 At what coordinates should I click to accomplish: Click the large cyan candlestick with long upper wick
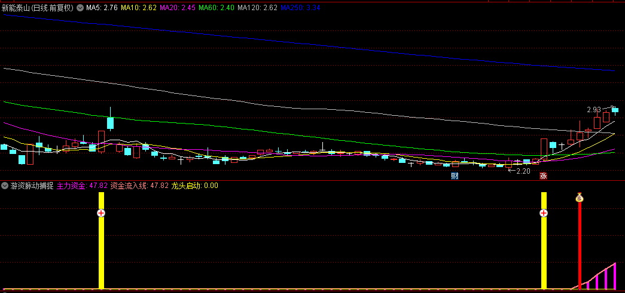coord(111,123)
